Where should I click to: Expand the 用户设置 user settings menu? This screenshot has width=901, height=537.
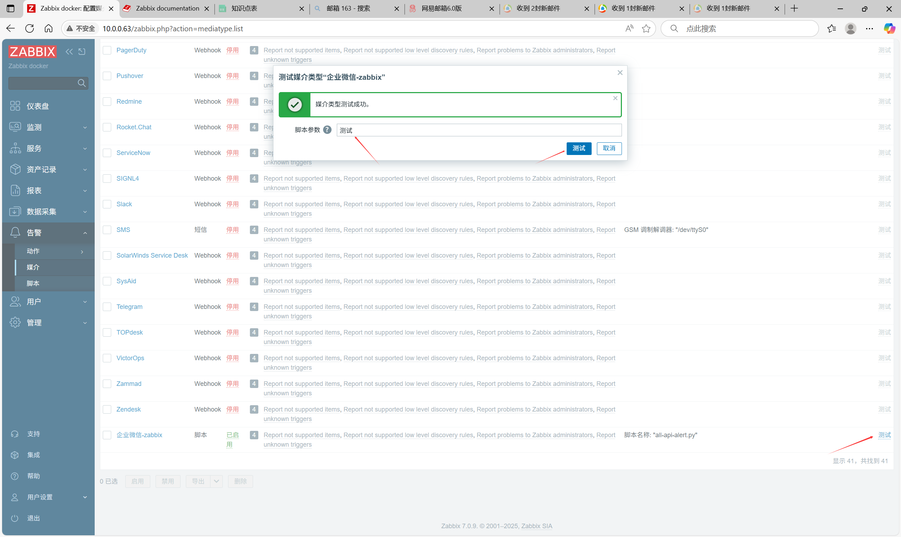pos(48,497)
